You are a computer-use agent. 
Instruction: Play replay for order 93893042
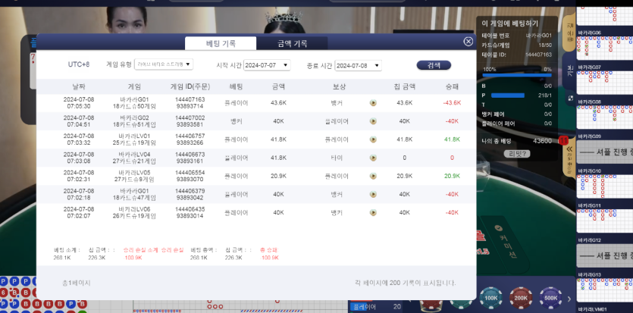coord(373,195)
